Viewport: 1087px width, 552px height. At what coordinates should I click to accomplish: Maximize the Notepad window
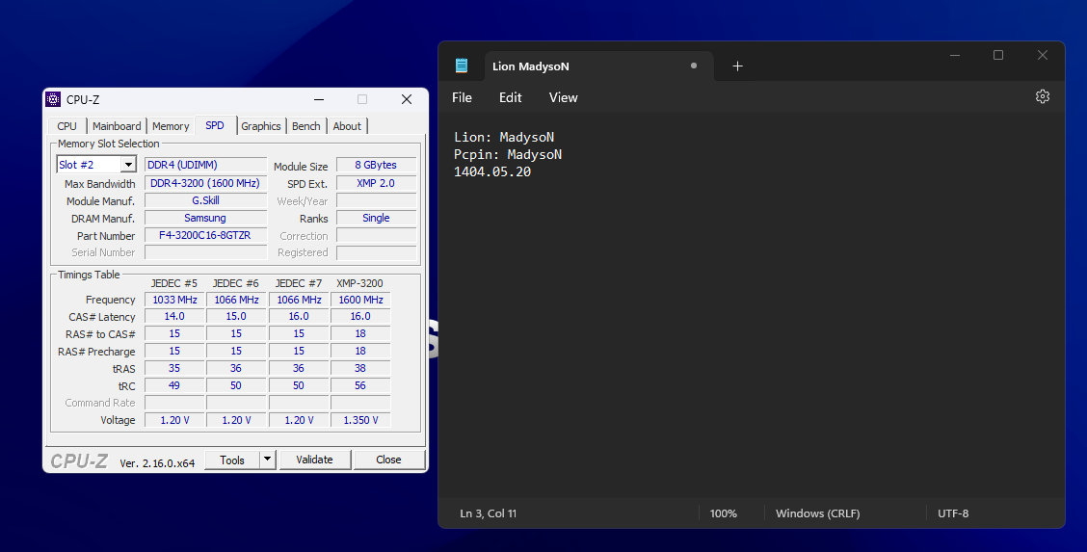coord(998,55)
